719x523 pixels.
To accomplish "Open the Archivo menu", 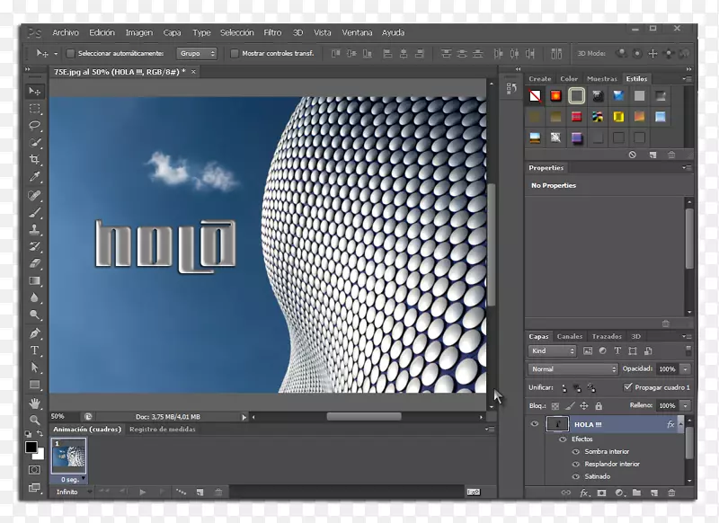I will click(x=65, y=31).
